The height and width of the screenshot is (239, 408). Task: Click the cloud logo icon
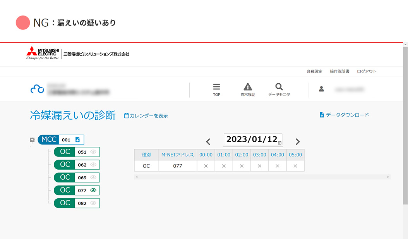(37, 89)
